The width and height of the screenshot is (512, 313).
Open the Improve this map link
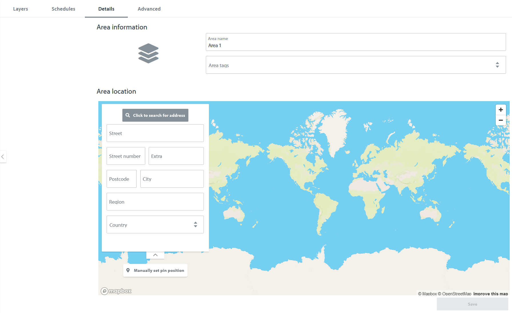[490, 294]
